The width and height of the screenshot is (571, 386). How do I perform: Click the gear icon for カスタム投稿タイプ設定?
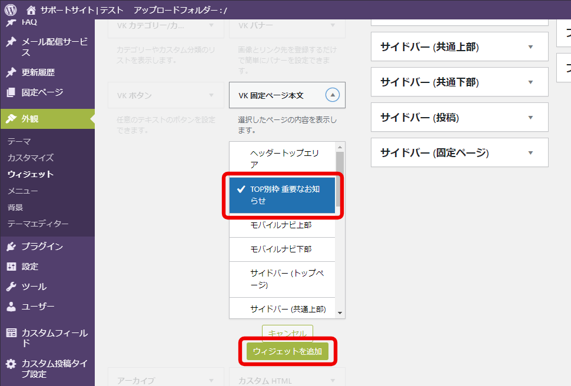(x=11, y=364)
